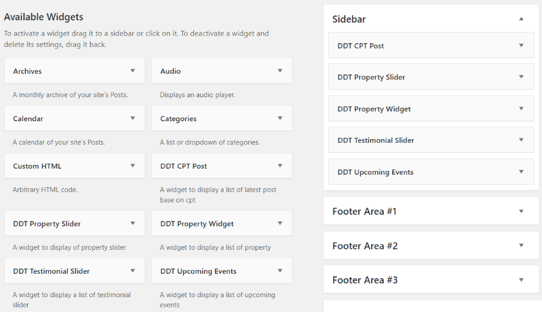The height and width of the screenshot is (312, 542).
Task: Expand Footer Area #3 arrow
Action: tap(521, 280)
